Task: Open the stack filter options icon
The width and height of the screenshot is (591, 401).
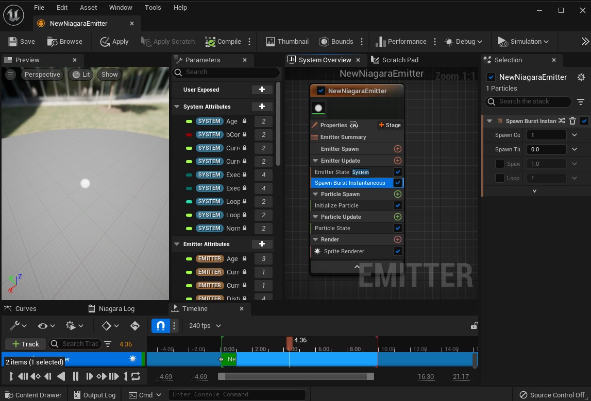Action: [581, 101]
